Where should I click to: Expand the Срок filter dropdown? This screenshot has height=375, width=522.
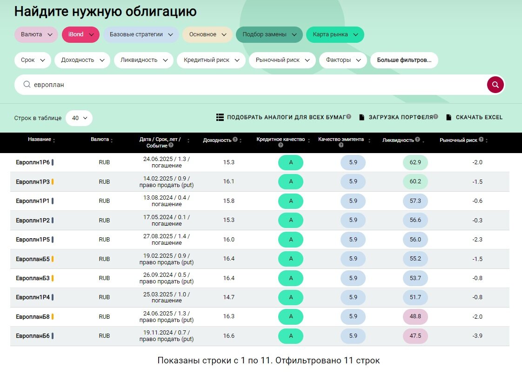tap(33, 60)
